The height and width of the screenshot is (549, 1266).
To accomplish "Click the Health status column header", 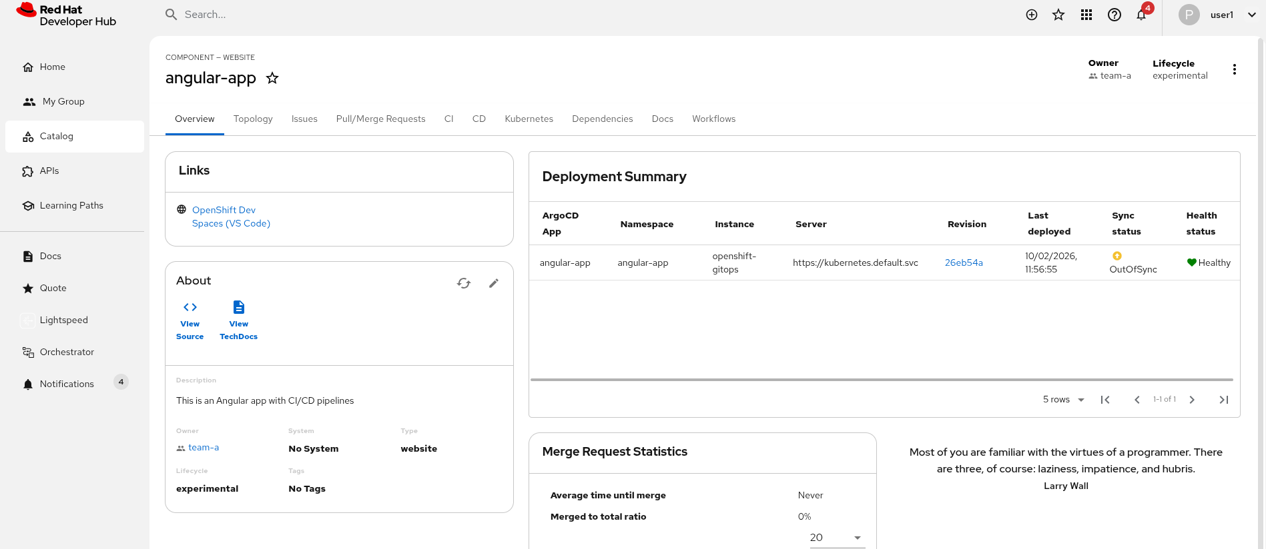I will click(1201, 224).
